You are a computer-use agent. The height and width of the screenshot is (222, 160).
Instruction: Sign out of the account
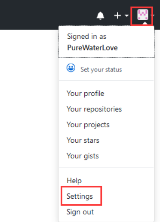pos(80,212)
